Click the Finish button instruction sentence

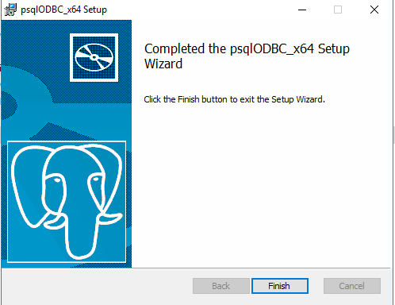[234, 99]
